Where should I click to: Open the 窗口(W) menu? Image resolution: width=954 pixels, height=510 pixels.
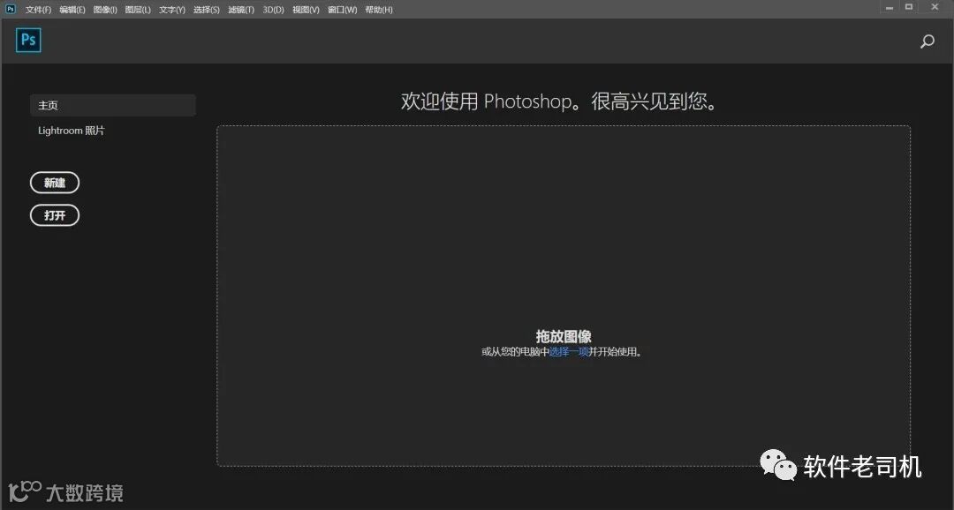click(343, 10)
